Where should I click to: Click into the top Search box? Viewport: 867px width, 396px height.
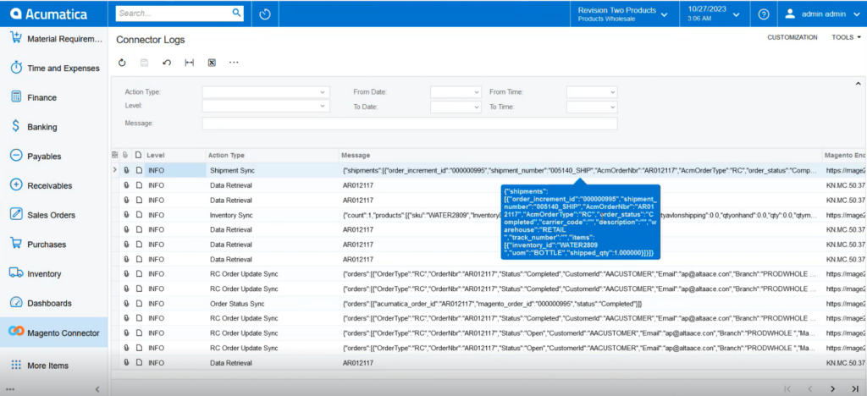click(174, 13)
